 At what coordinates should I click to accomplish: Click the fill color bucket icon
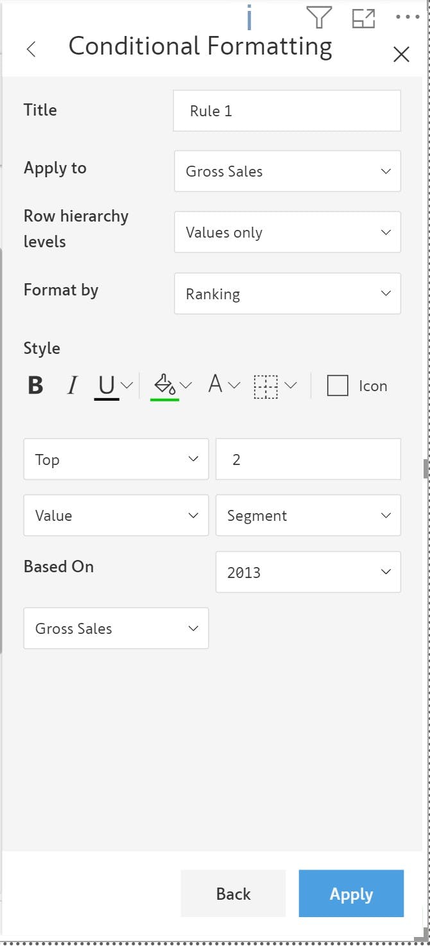[164, 385]
